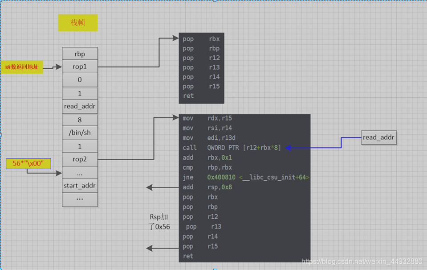427x270 pixels.
Task: Select the stack cell containing 0
Action: 80,80
